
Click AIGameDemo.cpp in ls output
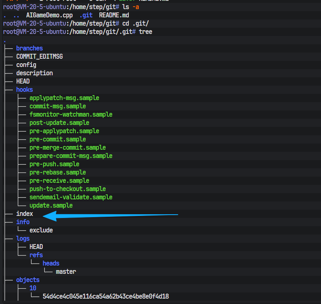tap(49, 15)
